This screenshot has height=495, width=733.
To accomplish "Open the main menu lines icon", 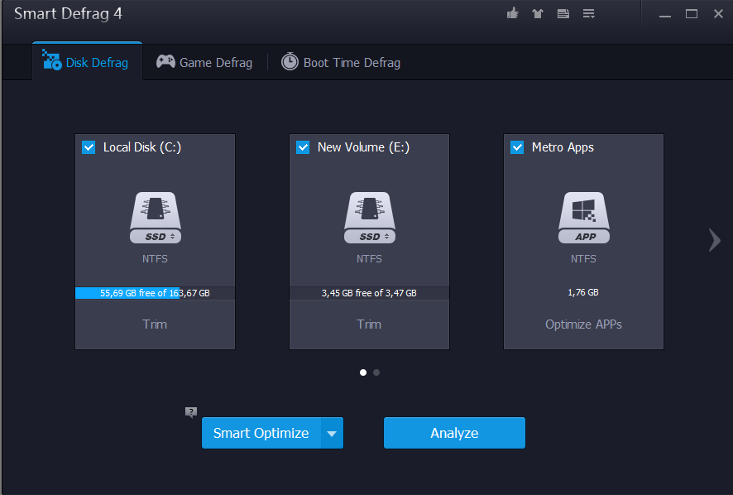I will [x=588, y=13].
